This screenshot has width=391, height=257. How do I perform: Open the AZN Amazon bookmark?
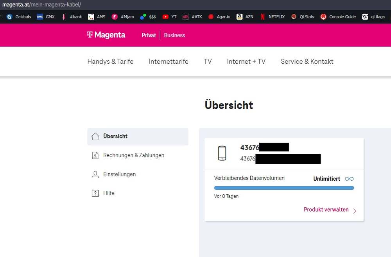(x=245, y=17)
